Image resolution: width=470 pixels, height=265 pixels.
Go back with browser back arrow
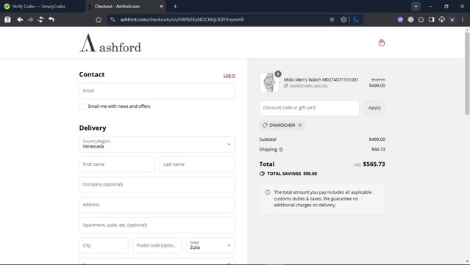[x=20, y=19]
